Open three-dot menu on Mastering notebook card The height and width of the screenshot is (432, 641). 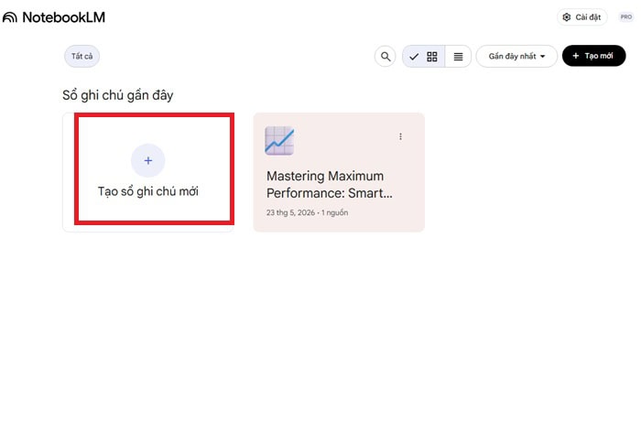pos(401,136)
